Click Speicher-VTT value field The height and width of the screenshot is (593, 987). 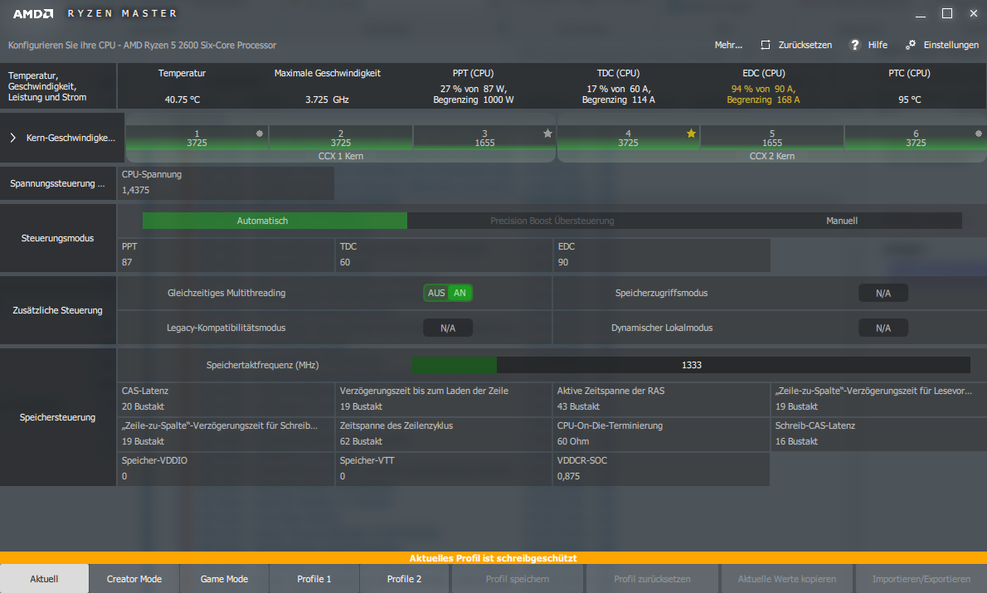[x=444, y=469]
